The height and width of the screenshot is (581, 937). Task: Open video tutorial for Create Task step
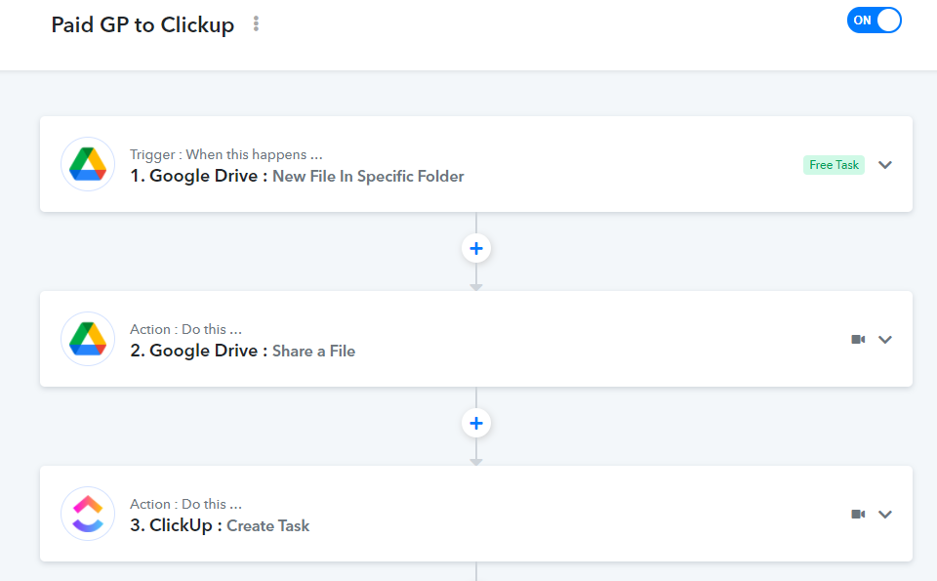pos(858,514)
